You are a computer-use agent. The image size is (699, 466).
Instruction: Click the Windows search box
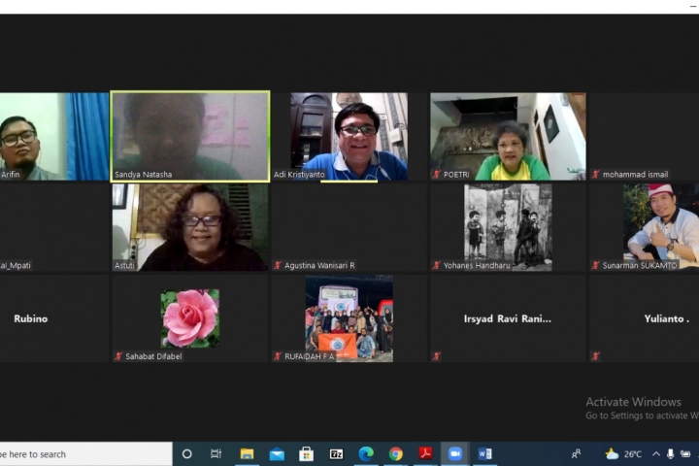85,454
